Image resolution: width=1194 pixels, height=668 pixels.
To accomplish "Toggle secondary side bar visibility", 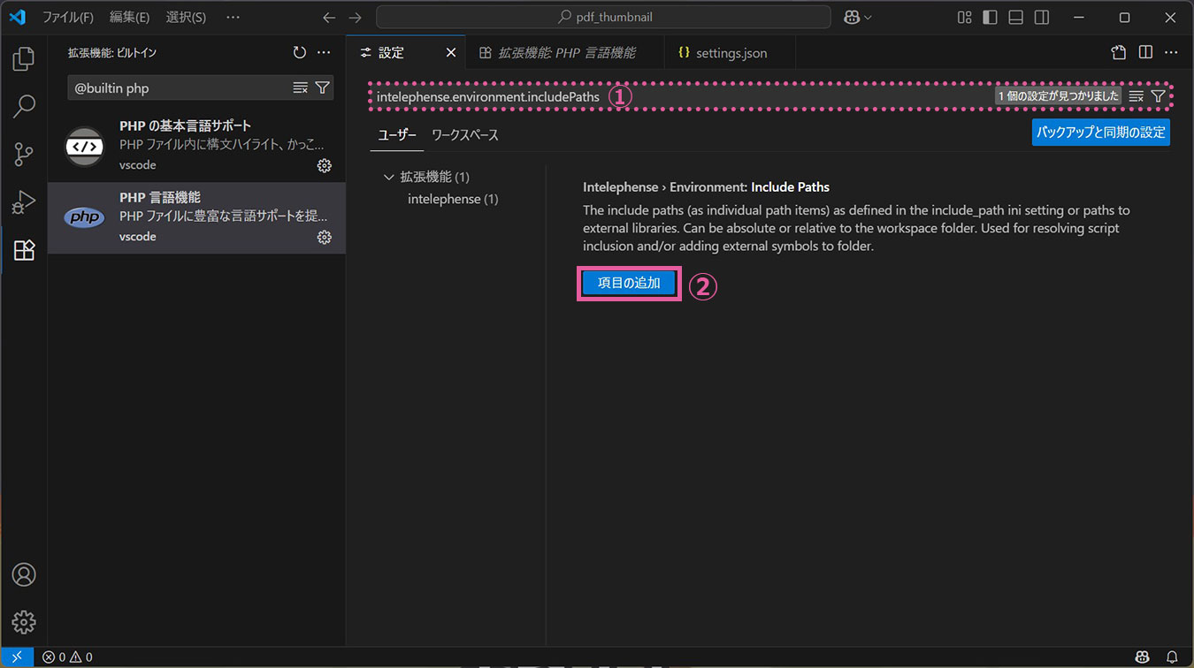I will click(1042, 17).
